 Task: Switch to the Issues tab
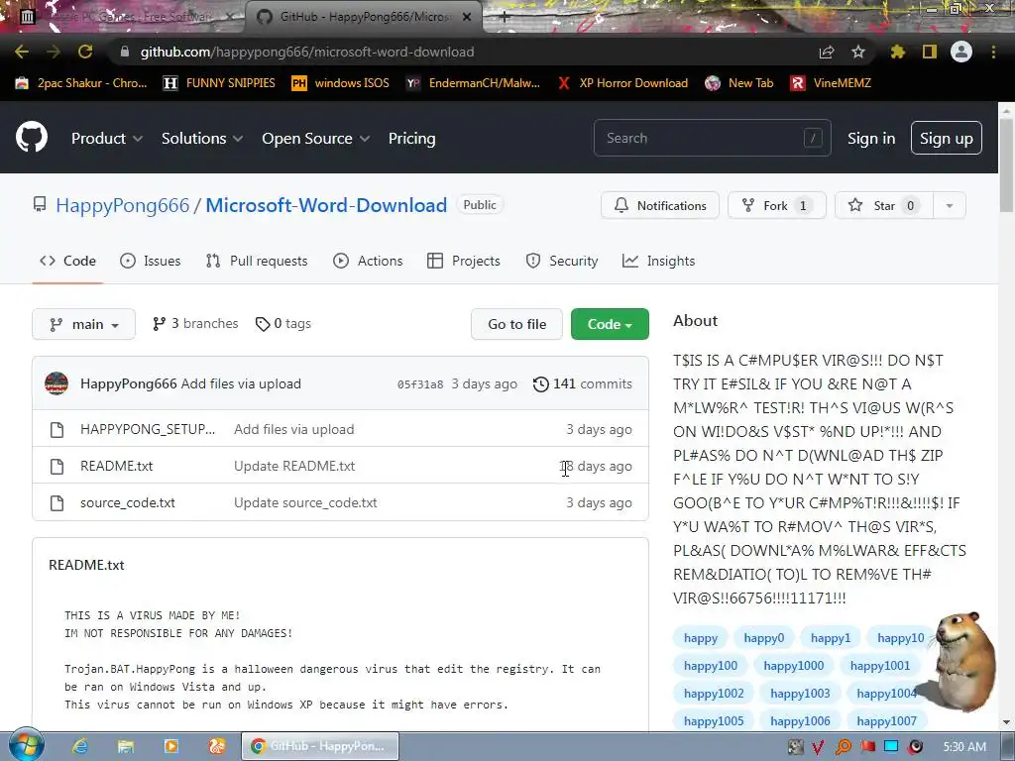click(151, 261)
